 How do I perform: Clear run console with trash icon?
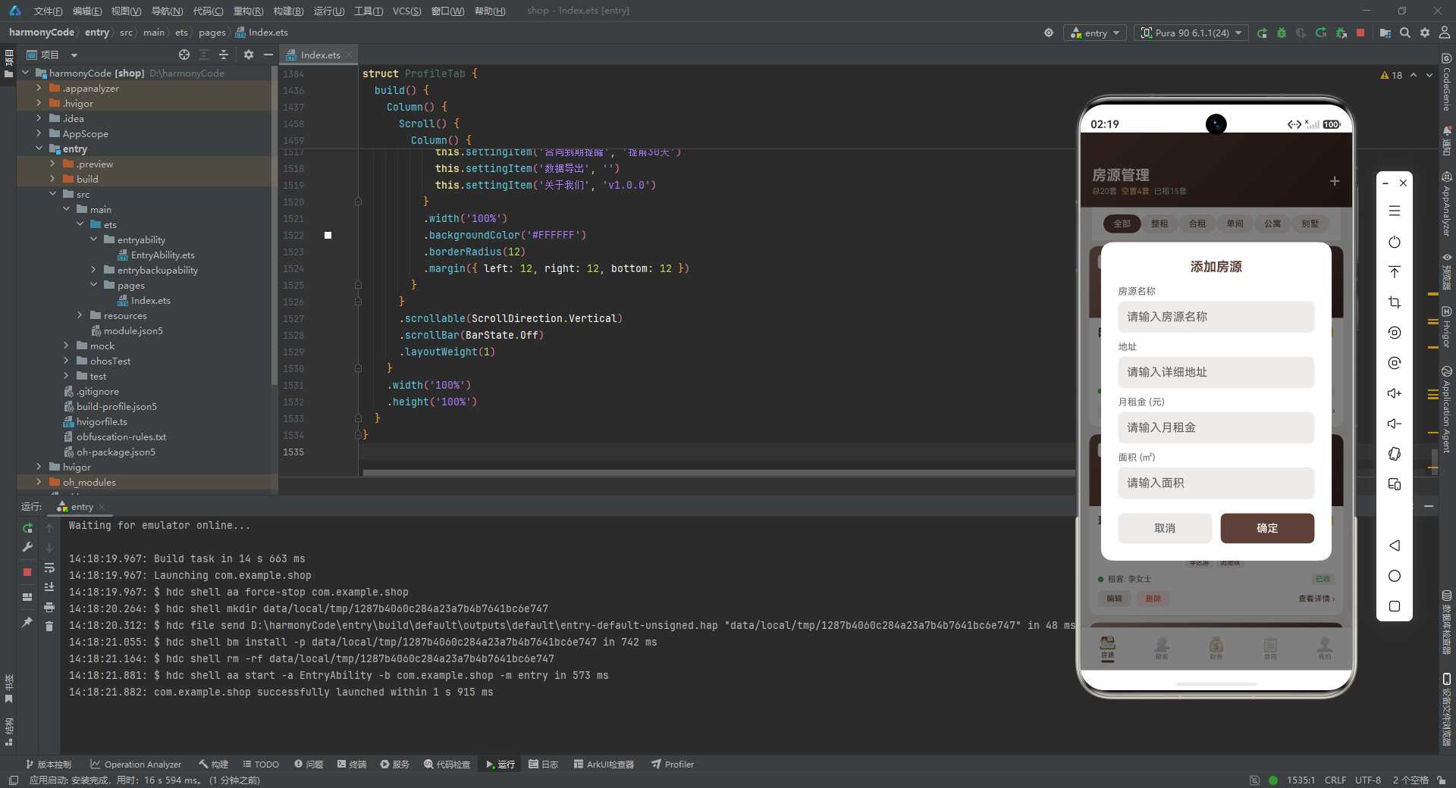click(x=49, y=626)
